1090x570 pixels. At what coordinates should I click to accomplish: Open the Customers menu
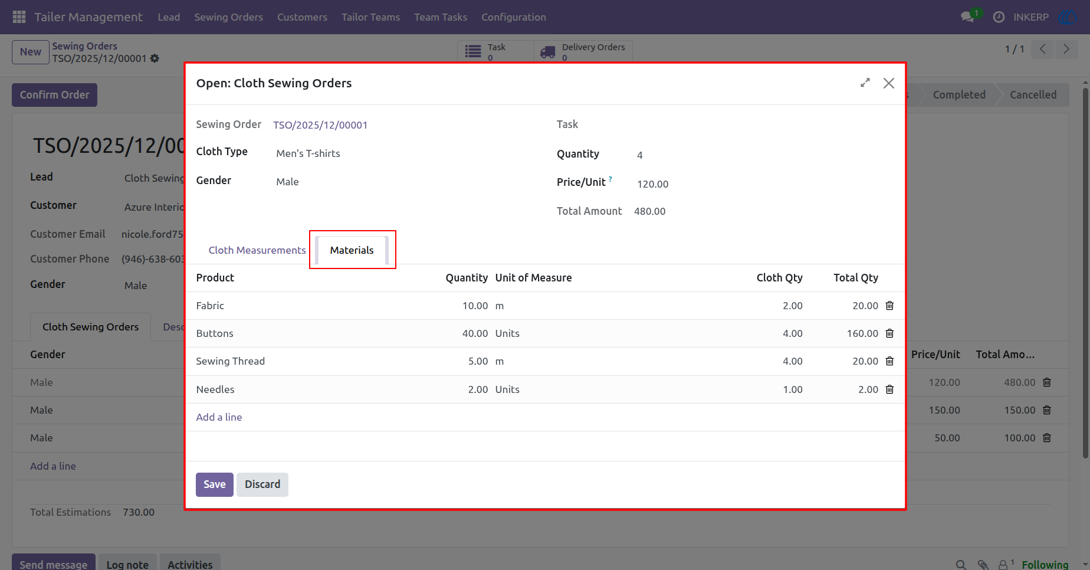click(302, 17)
